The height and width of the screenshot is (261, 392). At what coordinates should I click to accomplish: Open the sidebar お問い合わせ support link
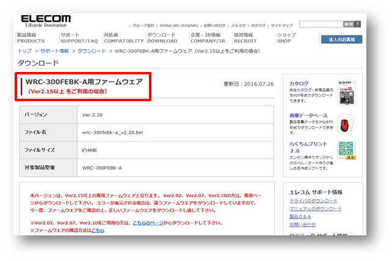(x=302, y=225)
